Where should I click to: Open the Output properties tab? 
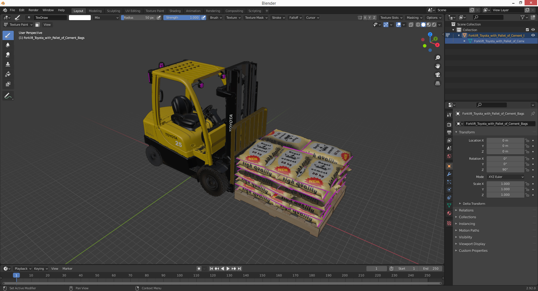[x=449, y=132]
